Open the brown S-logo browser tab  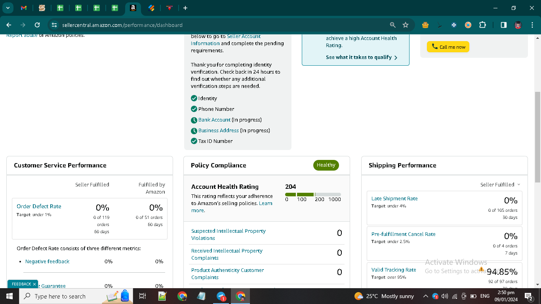click(42, 8)
